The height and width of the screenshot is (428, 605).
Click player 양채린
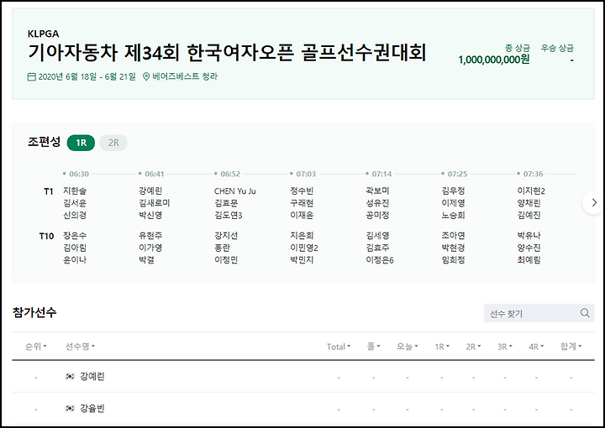(529, 202)
